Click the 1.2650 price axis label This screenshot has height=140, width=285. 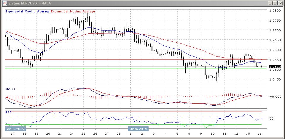coord(275,40)
